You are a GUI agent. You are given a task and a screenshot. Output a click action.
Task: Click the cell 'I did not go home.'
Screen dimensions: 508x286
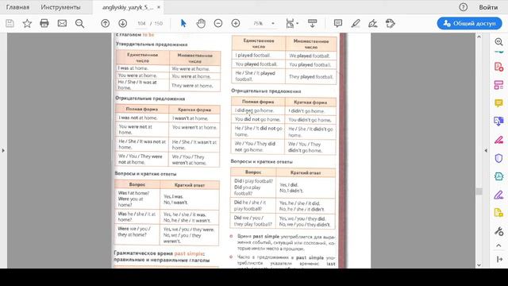click(258, 110)
